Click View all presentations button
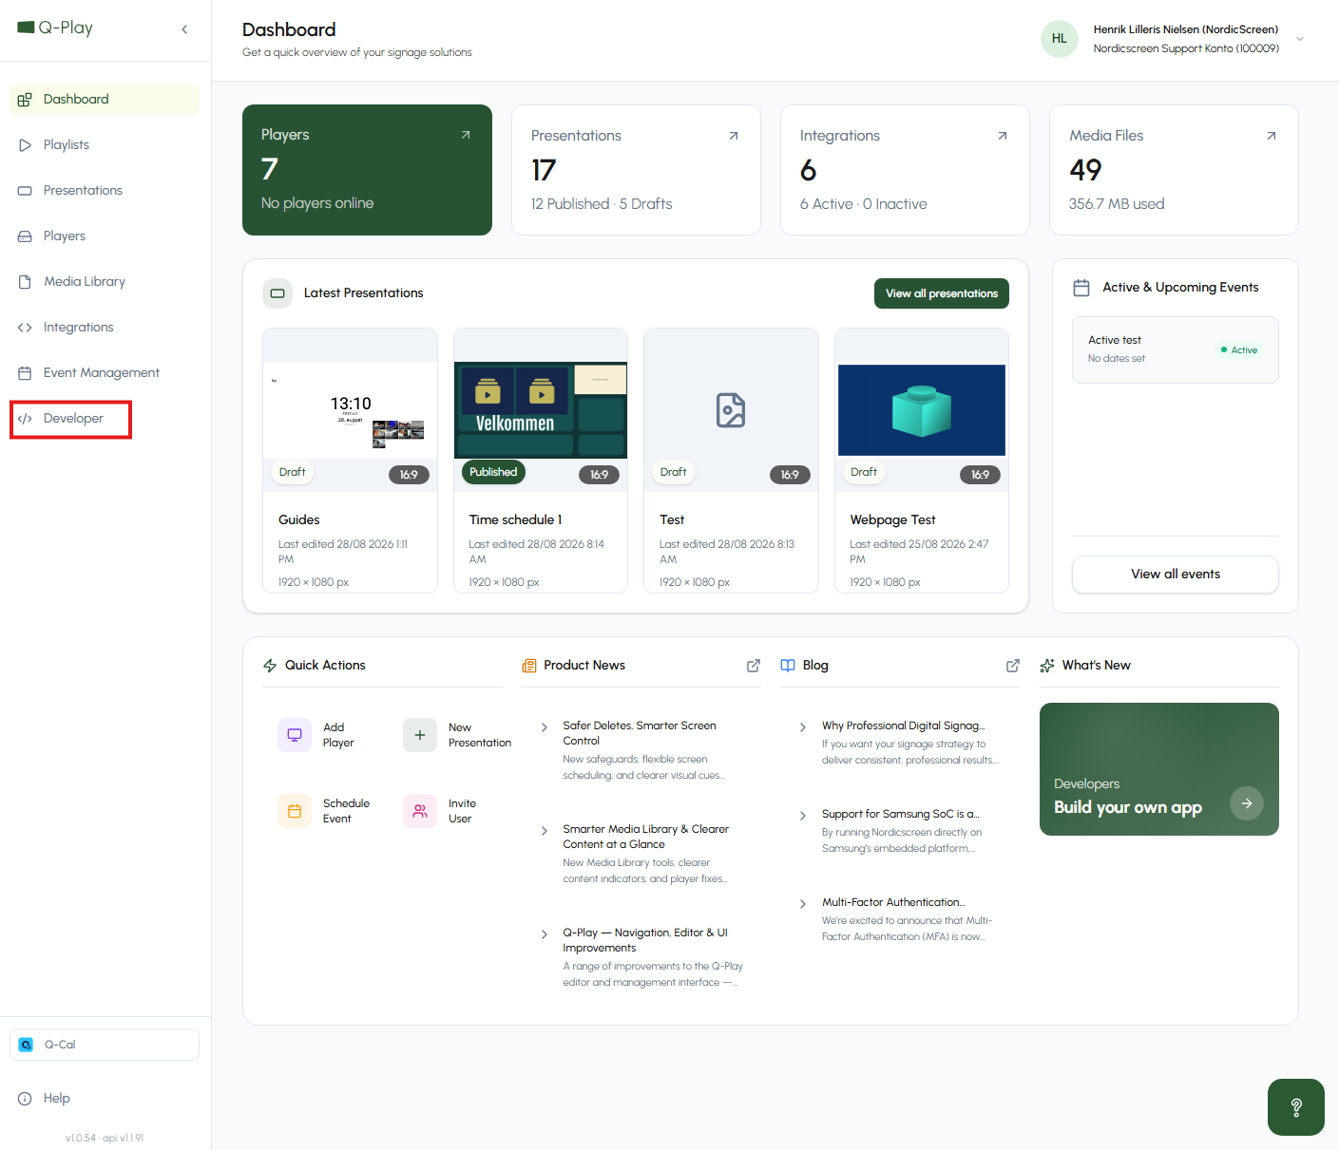 click(942, 293)
